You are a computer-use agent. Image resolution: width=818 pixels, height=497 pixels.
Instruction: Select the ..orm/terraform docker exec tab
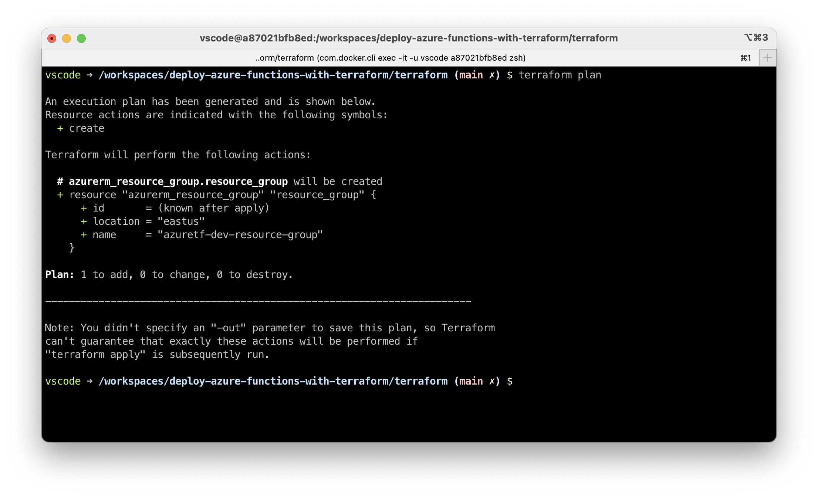[x=390, y=58]
